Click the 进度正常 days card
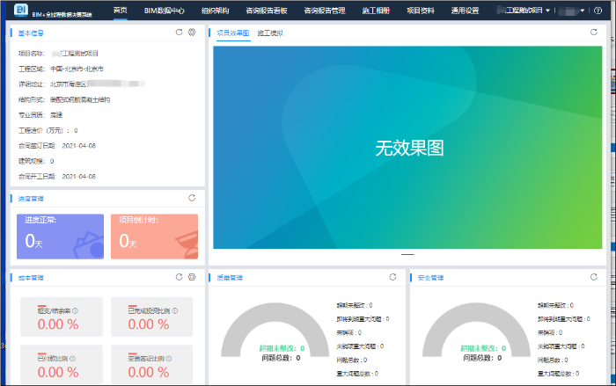Image resolution: width=616 pixels, height=386 pixels. pos(60,236)
